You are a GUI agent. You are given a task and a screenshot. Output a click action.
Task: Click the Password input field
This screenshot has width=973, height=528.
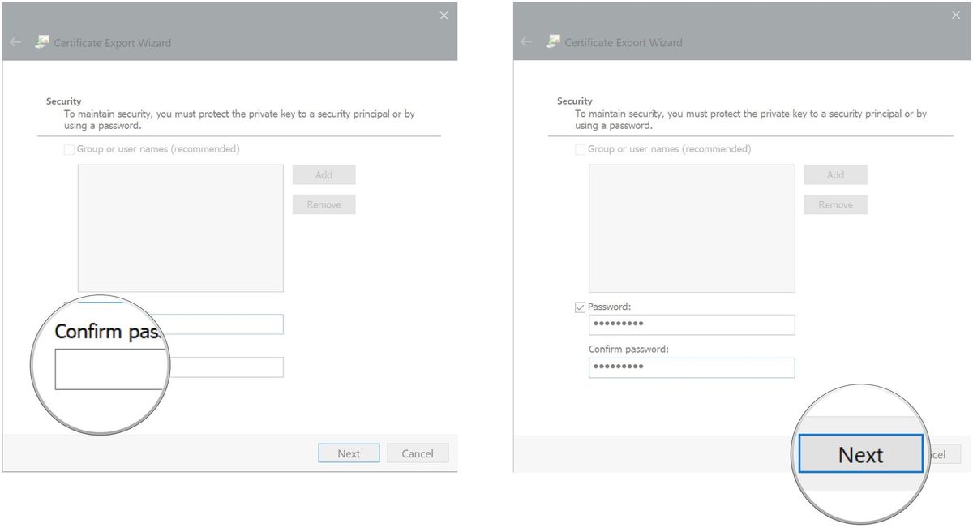tap(691, 324)
